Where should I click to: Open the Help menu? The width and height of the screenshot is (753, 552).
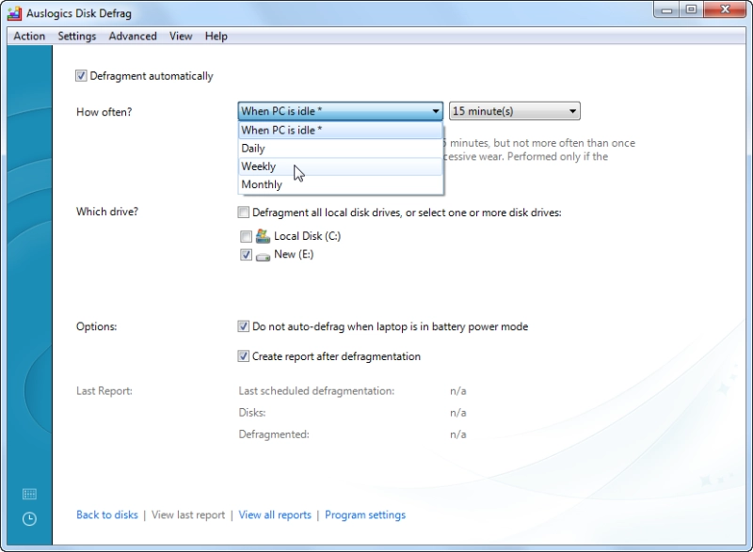[216, 36]
